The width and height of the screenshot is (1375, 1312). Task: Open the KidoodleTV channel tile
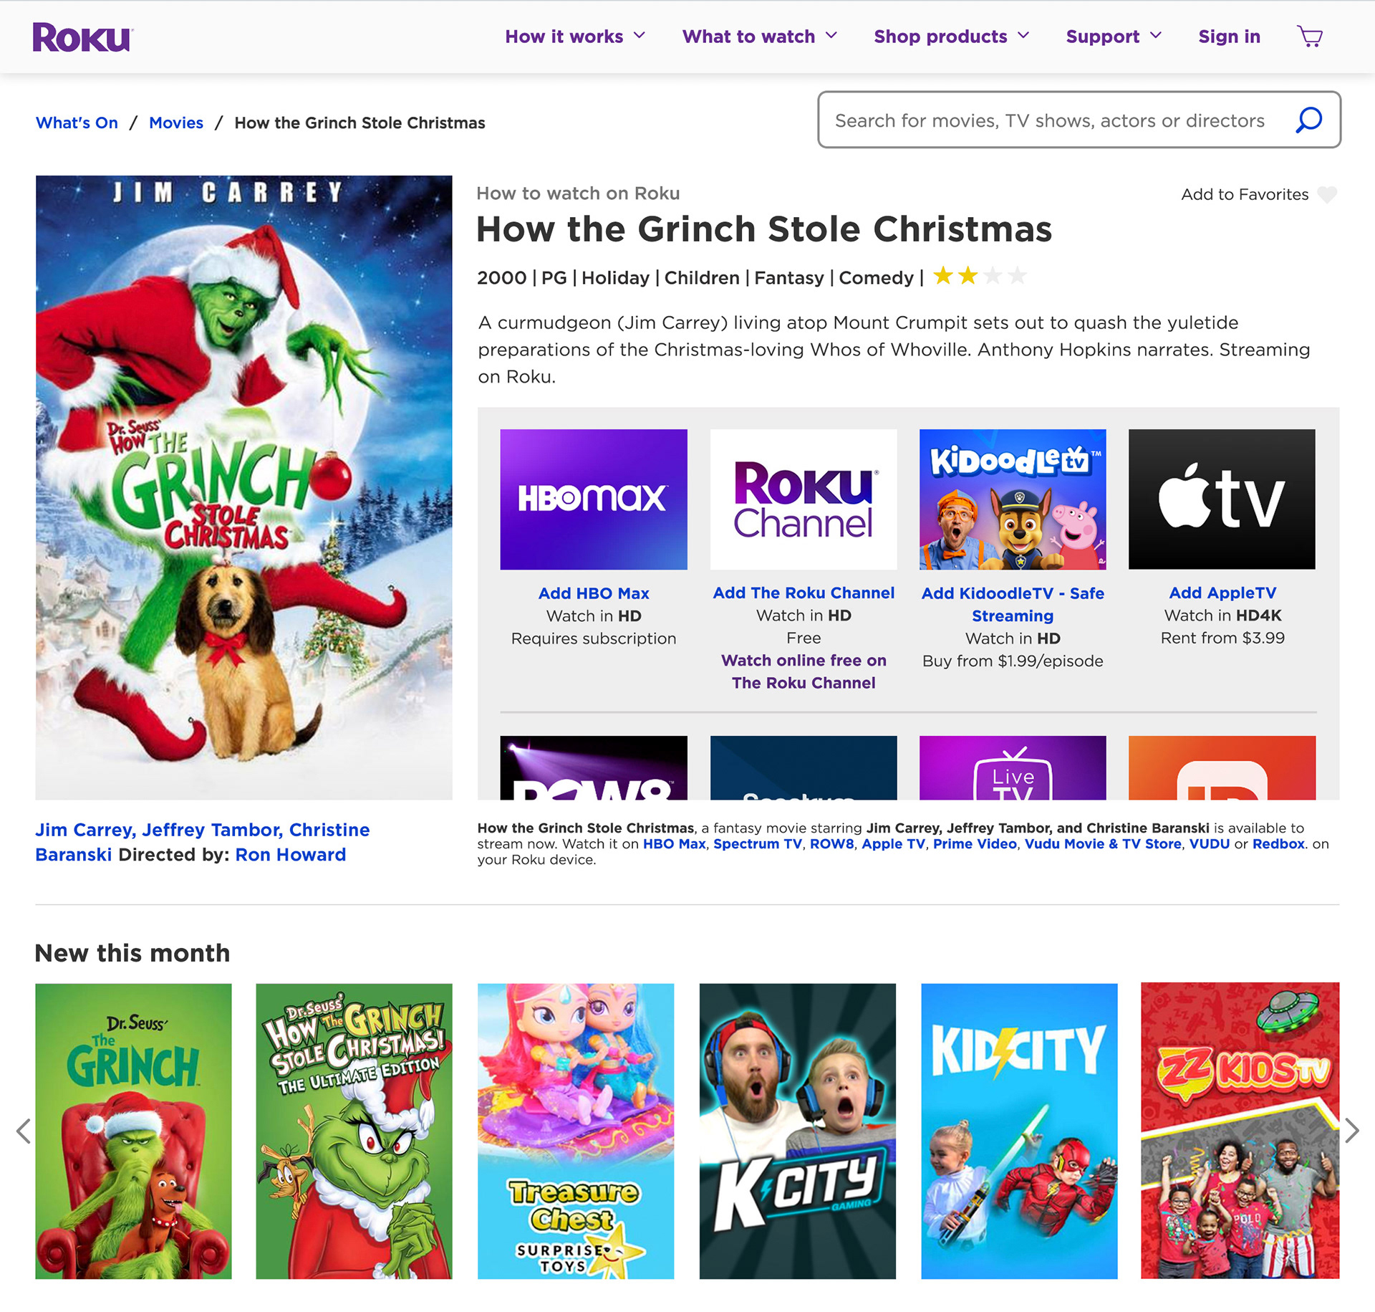coord(1013,499)
